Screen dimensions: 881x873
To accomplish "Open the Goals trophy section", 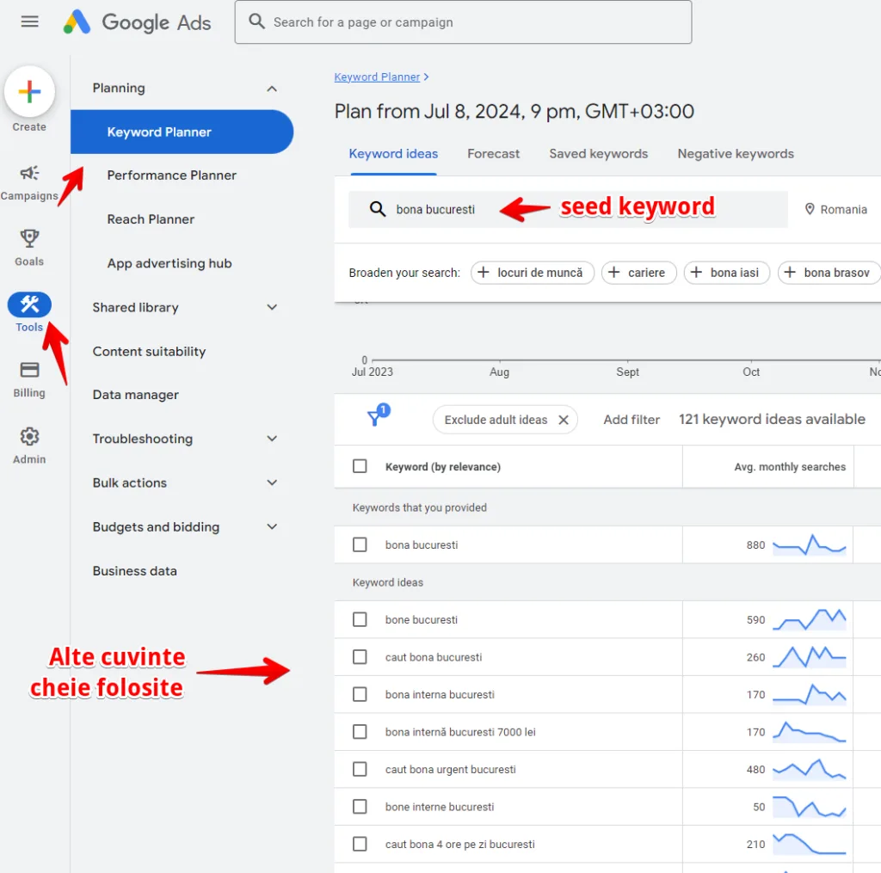I will coord(29,248).
